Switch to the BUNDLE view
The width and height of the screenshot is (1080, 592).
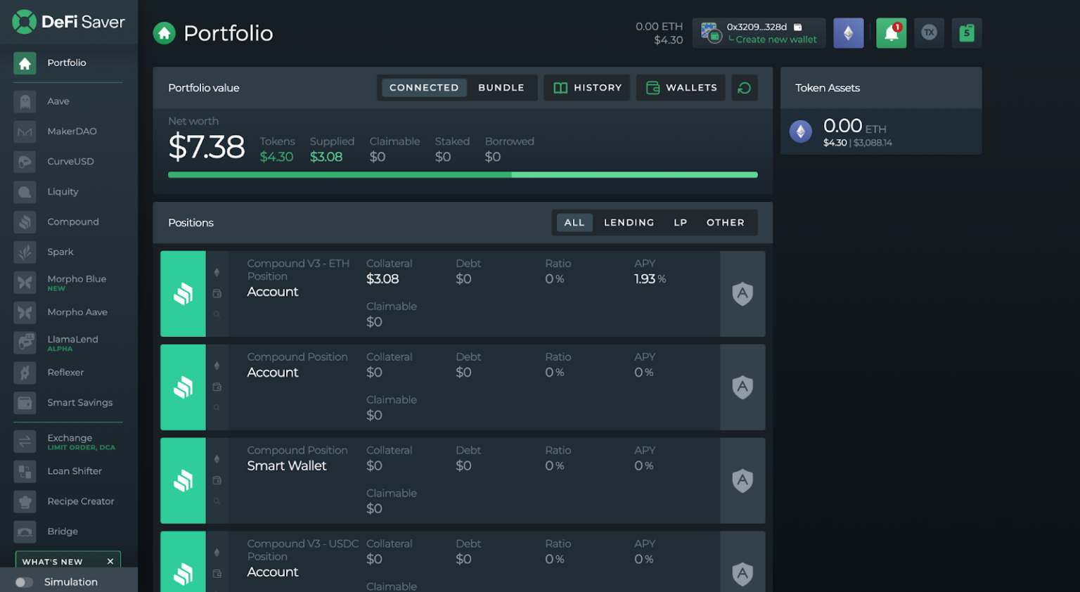coord(501,87)
